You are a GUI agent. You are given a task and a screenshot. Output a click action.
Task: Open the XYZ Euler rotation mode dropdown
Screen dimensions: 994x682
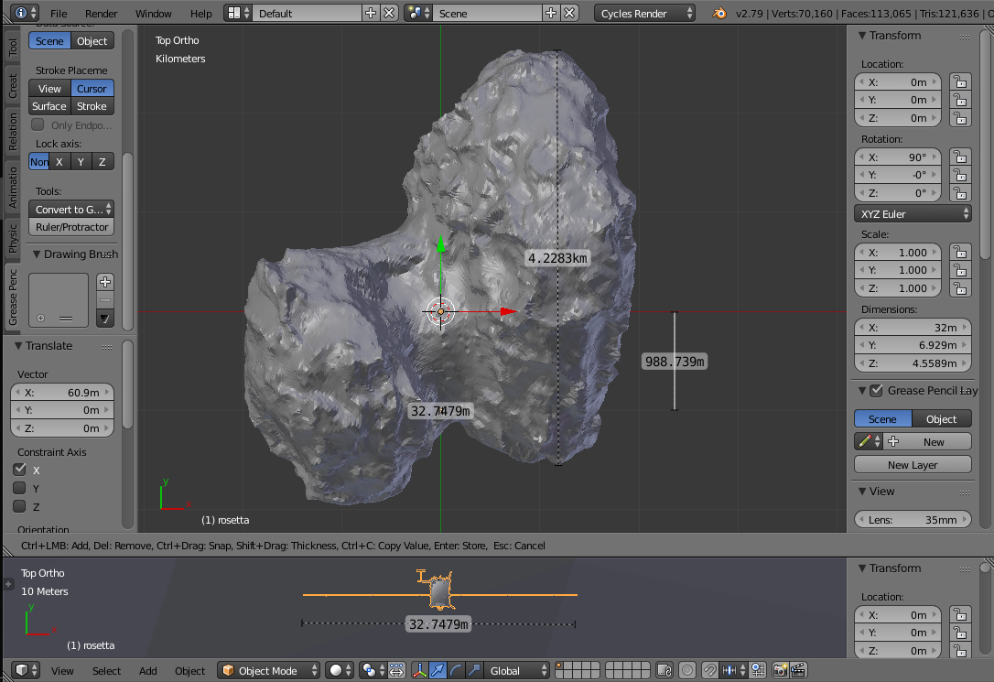[x=913, y=213]
